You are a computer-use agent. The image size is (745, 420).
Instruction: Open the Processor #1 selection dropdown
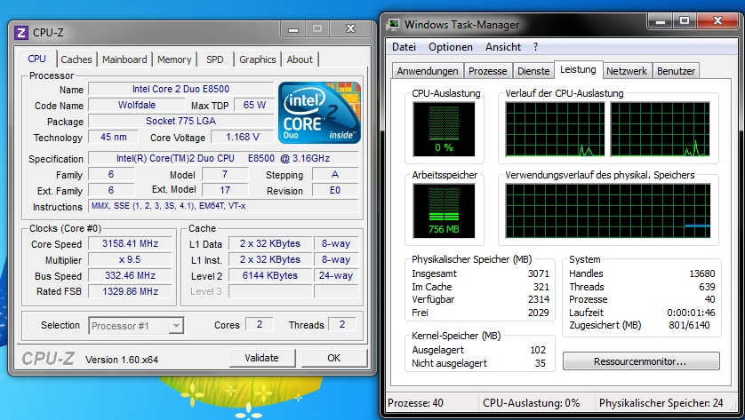(176, 326)
